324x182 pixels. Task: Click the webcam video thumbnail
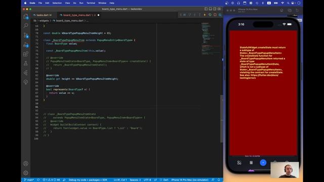tap(285, 170)
